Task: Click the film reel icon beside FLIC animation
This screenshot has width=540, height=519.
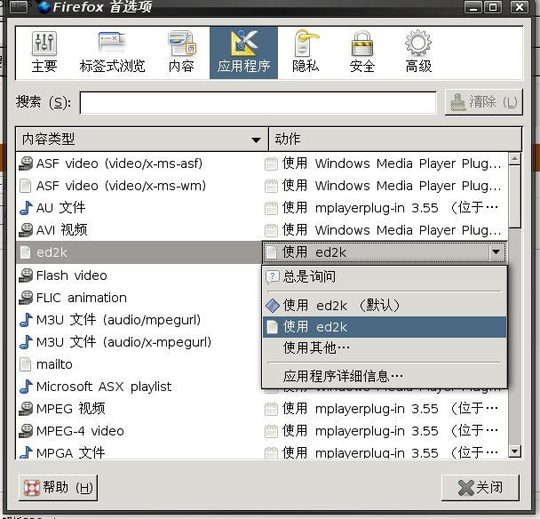Action: tap(26, 298)
